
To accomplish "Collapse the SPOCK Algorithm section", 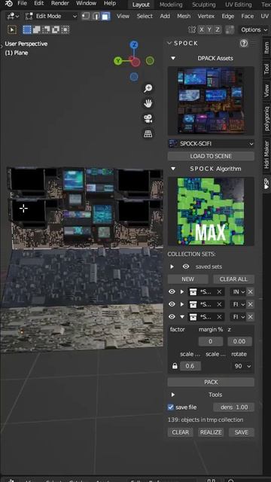I will [x=173, y=169].
